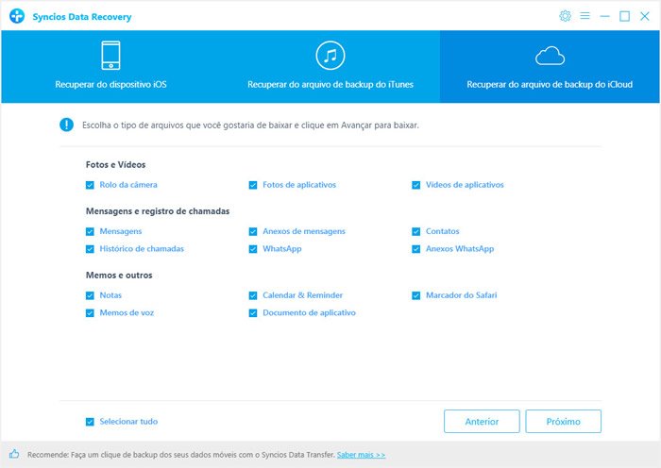Uncheck Histórico de chamadas checkbox
This screenshot has height=468, width=661.
pyautogui.click(x=90, y=249)
